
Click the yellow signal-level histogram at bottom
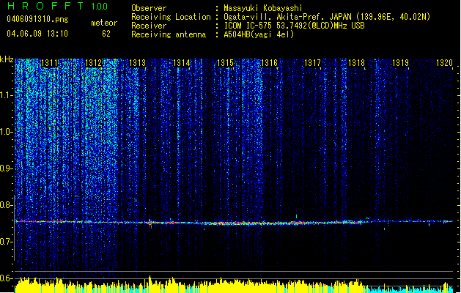pos(188,286)
